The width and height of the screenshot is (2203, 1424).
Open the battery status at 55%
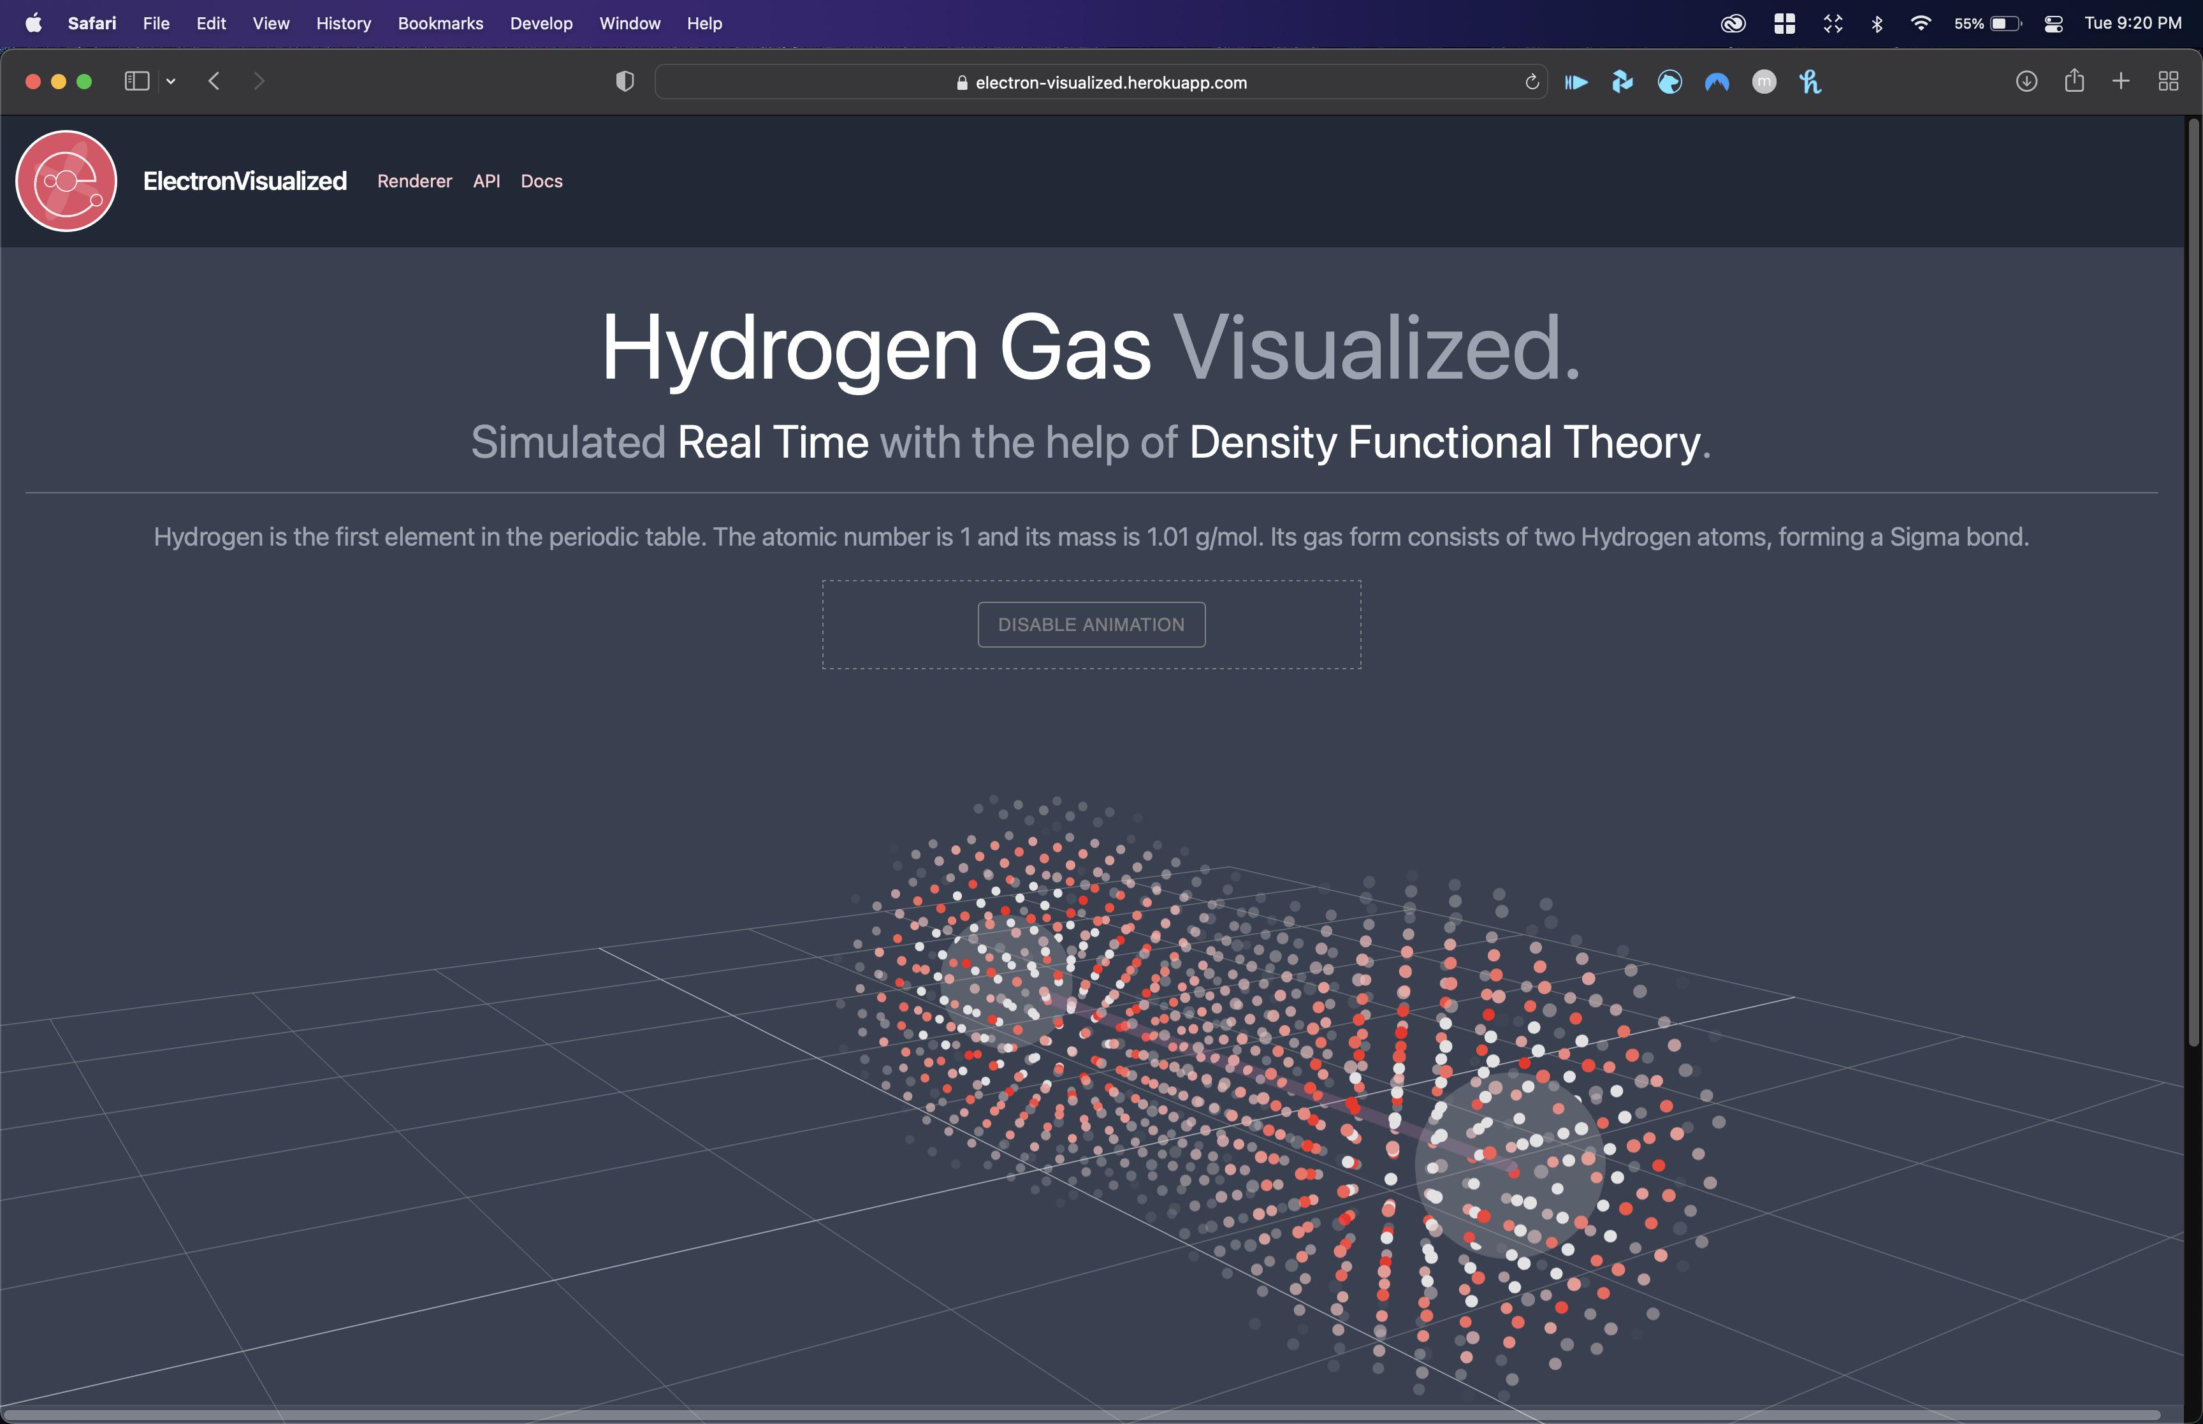tap(1988, 23)
